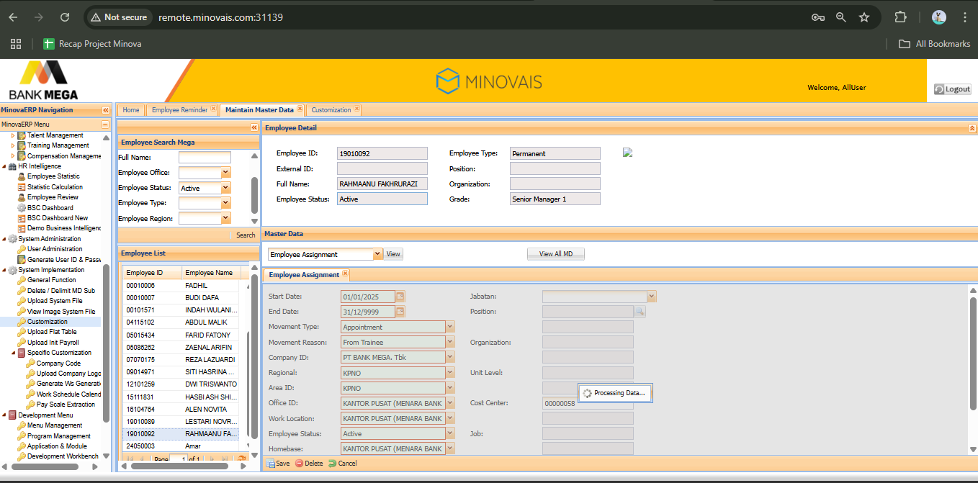The width and height of the screenshot is (978, 483).
Task: Open the Employee Type search dropdown
Action: coord(226,203)
